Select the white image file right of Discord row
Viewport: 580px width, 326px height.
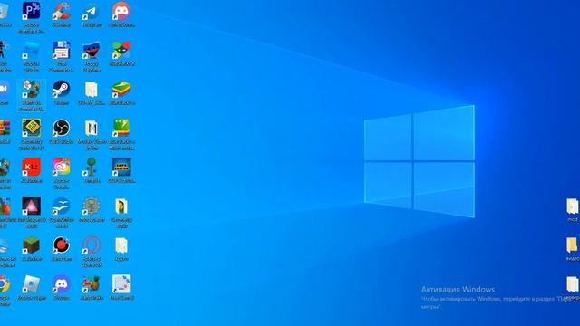pyautogui.click(x=121, y=284)
